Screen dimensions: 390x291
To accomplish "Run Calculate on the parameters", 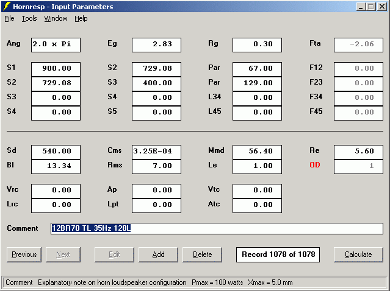I will pos(358,254).
